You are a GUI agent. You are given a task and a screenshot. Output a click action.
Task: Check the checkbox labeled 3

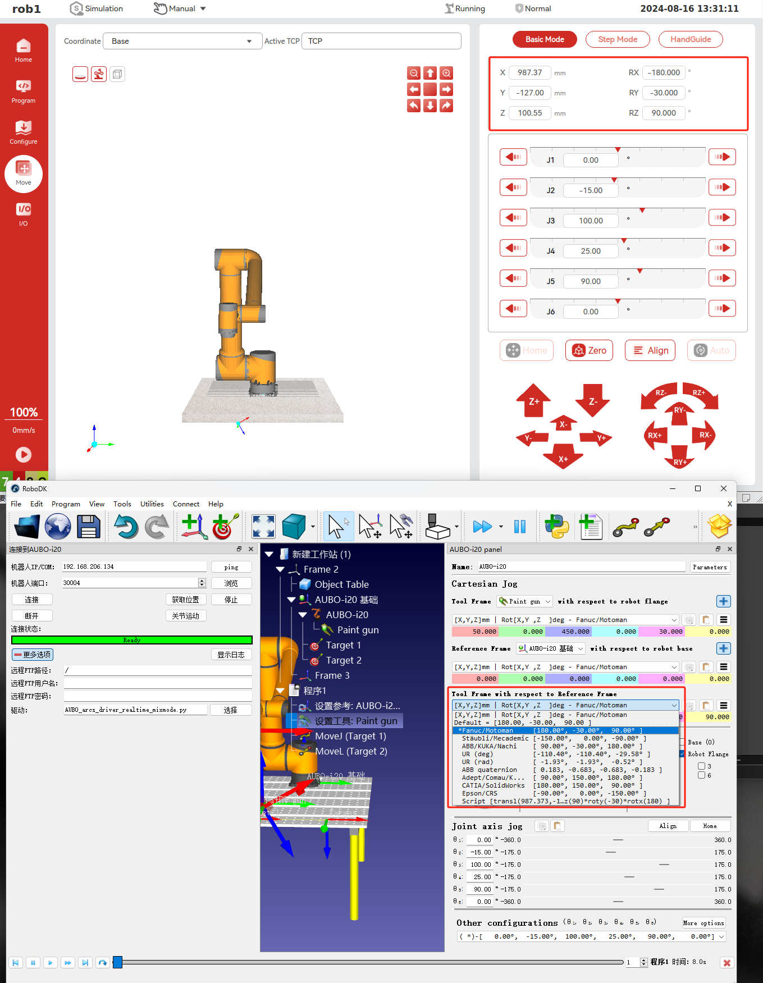coord(701,766)
